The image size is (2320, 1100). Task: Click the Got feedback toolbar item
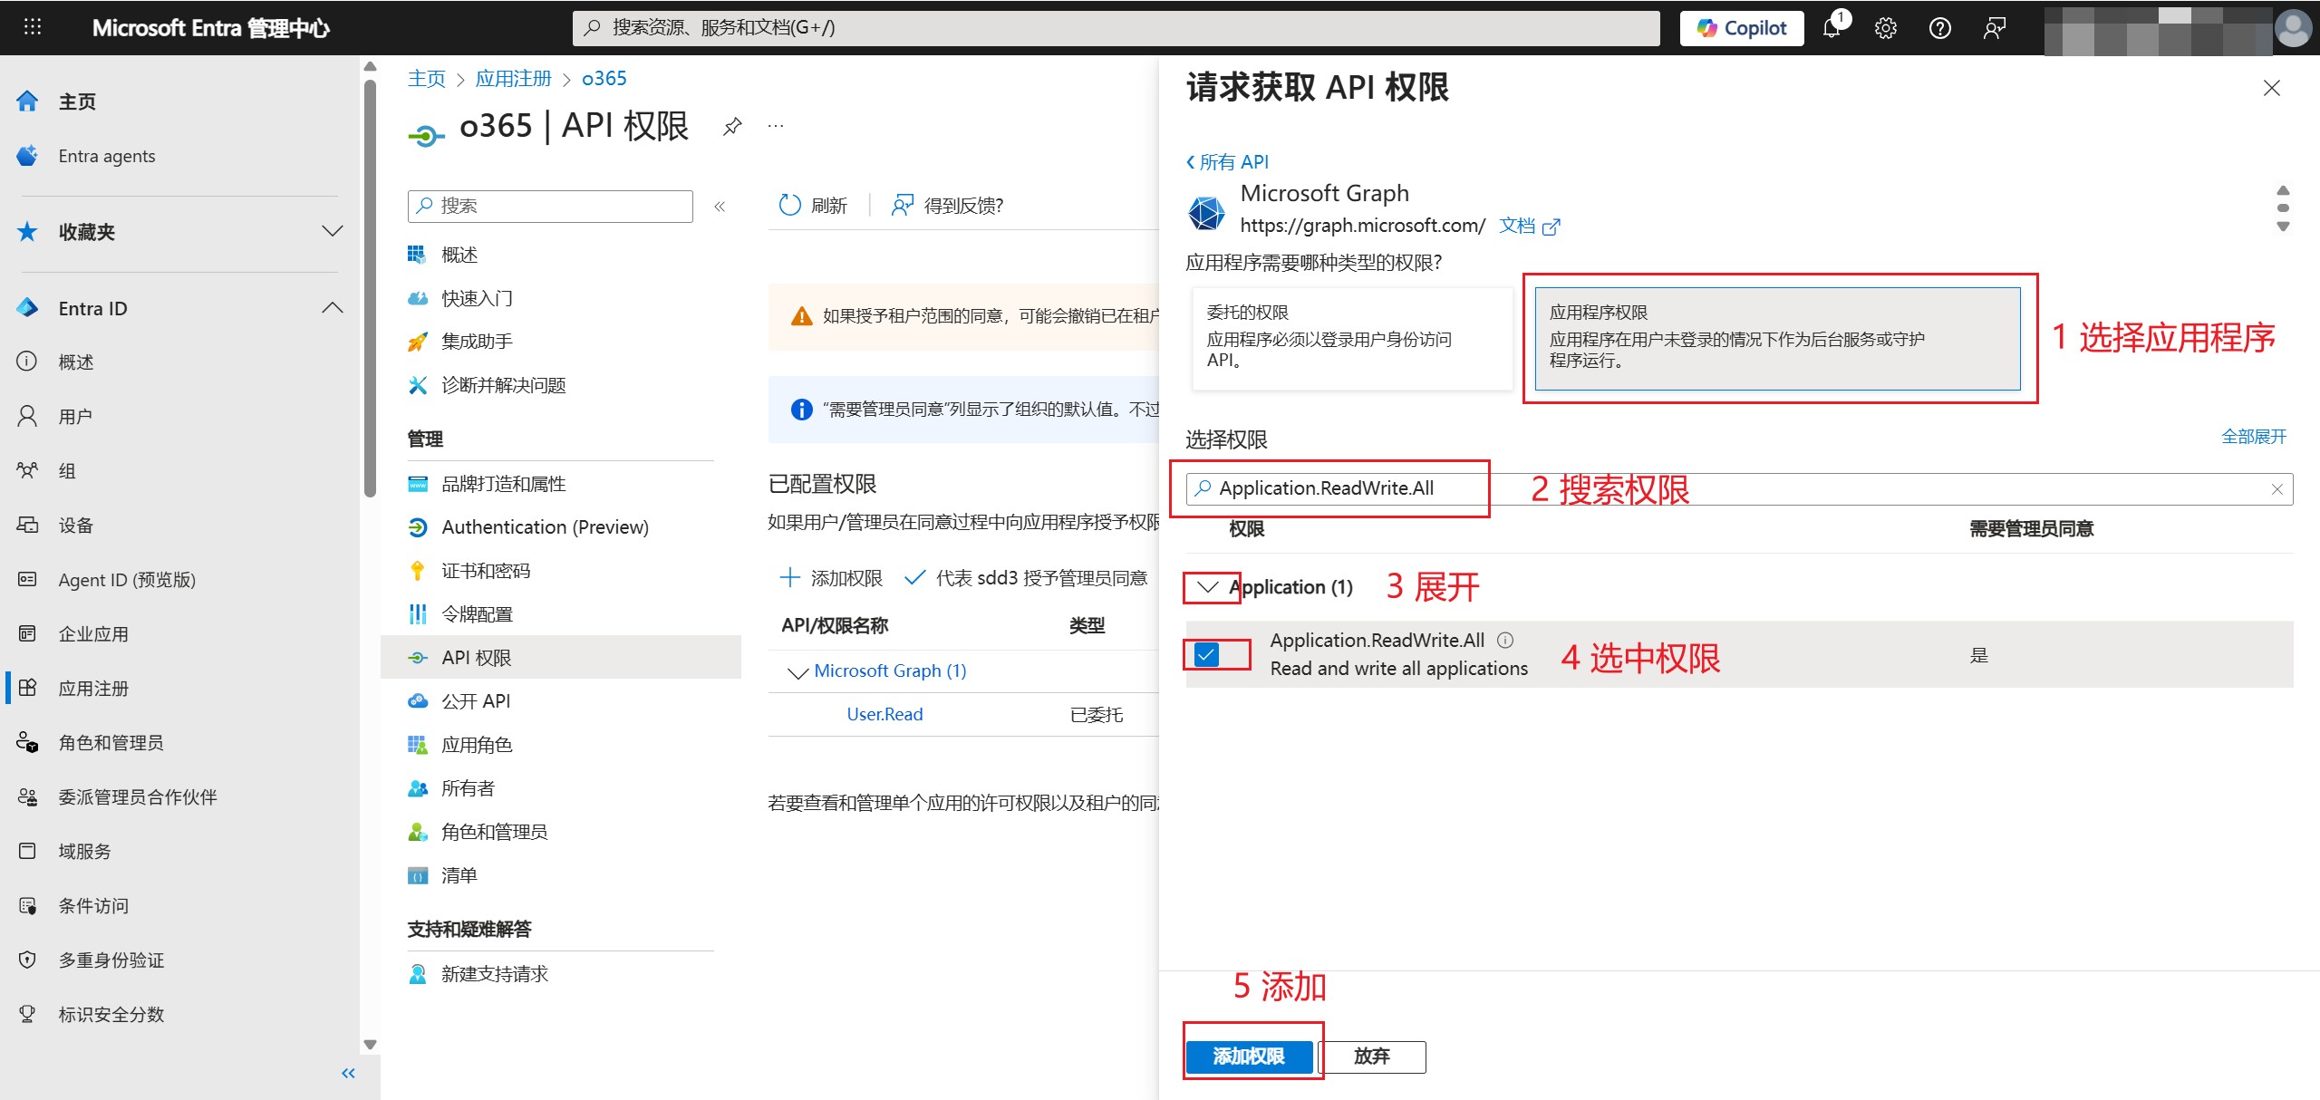click(x=947, y=206)
